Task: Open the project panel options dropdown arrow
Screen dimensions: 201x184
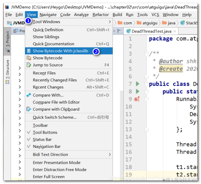Action: point(114,31)
